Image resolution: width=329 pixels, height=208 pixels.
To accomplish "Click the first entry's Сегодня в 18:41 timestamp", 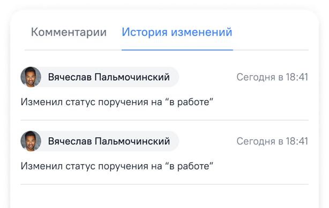I will point(272,77).
